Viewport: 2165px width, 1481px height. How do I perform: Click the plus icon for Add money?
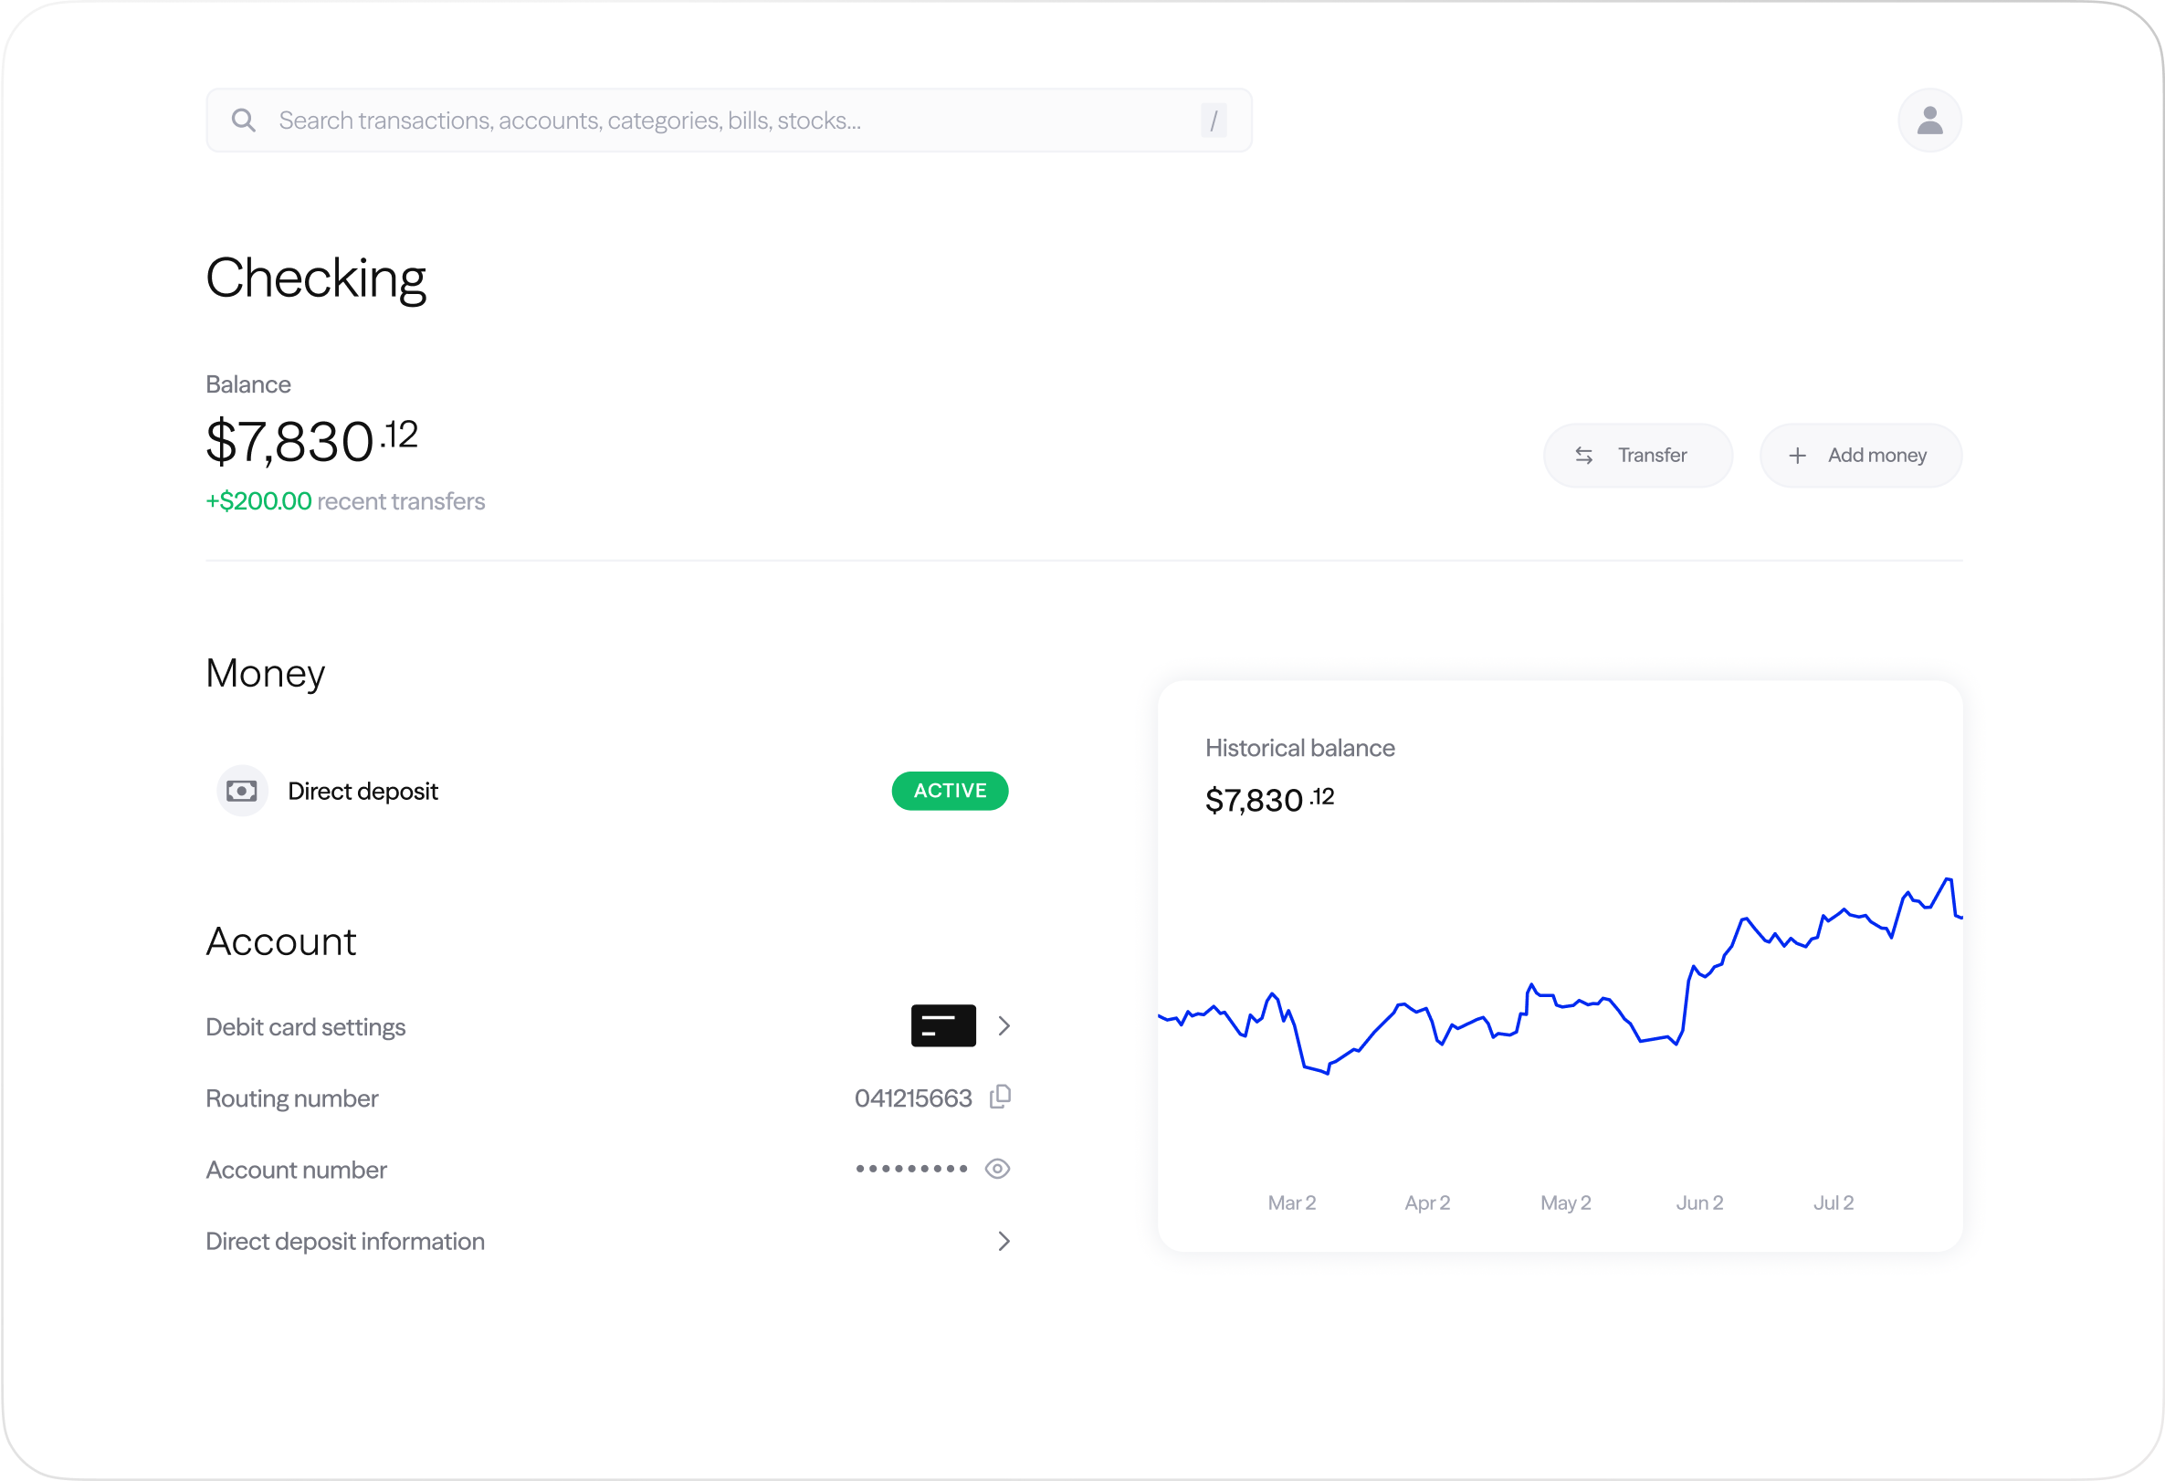1797,456
